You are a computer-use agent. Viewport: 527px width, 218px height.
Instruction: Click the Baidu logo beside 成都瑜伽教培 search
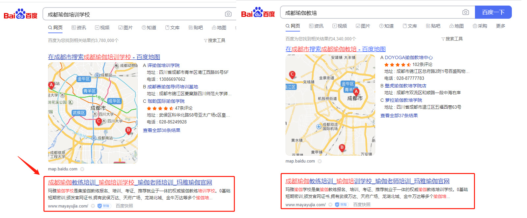point(258,13)
